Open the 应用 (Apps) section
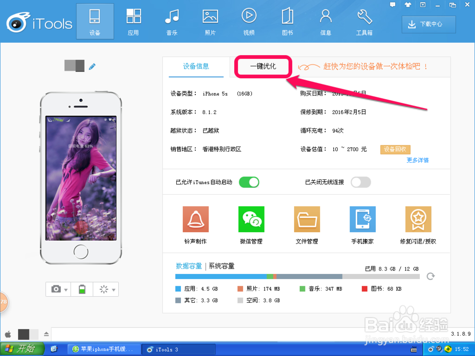Image resolution: width=475 pixels, height=356 pixels. pyautogui.click(x=133, y=21)
